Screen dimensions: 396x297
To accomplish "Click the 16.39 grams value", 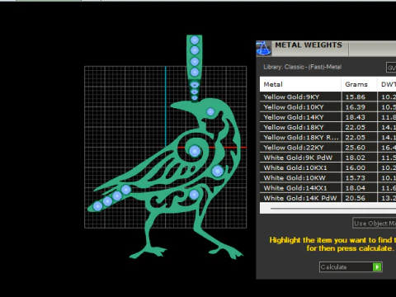I will click(x=355, y=107).
